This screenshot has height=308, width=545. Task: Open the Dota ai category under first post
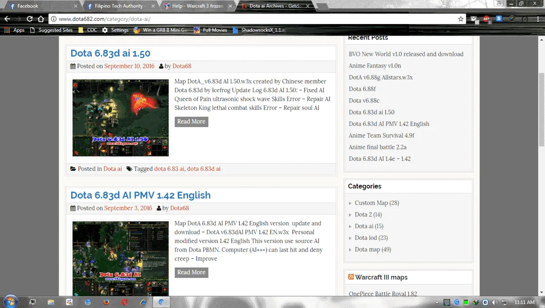113,169
